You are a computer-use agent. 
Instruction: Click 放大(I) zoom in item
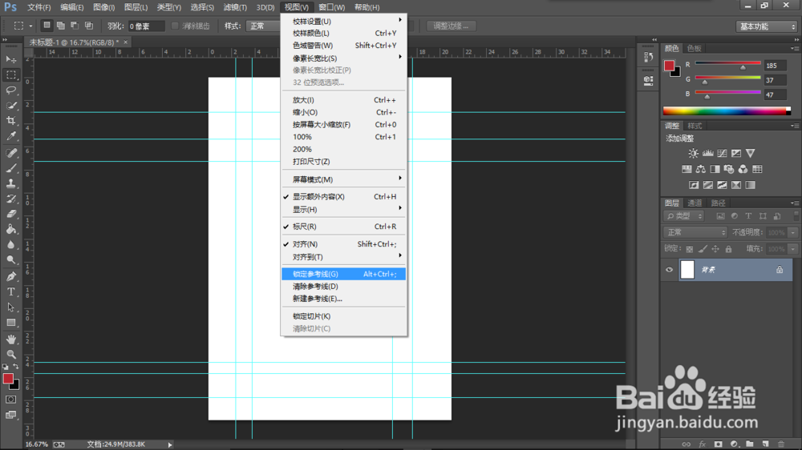344,100
